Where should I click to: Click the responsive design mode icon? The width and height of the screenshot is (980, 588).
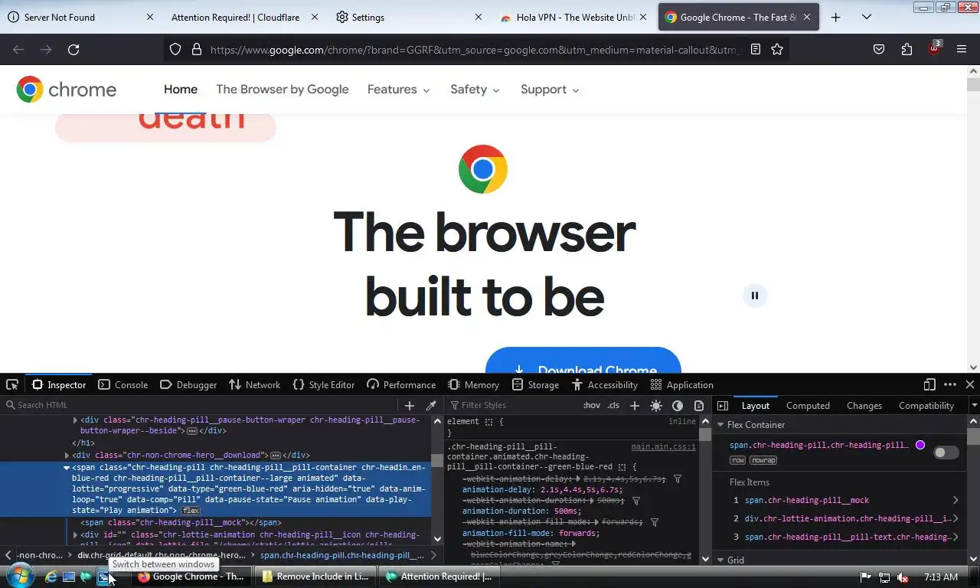929,385
